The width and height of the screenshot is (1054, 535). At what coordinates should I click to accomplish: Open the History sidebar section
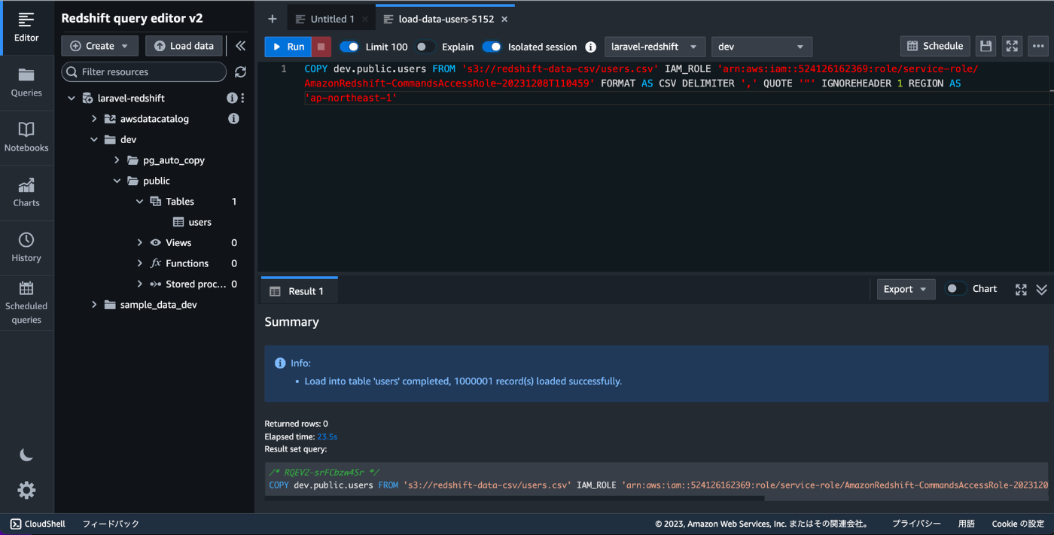(x=26, y=248)
